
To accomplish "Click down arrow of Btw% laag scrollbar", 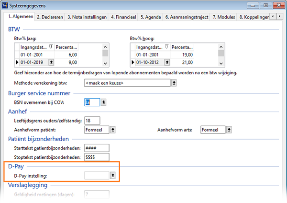I will 105,63.
